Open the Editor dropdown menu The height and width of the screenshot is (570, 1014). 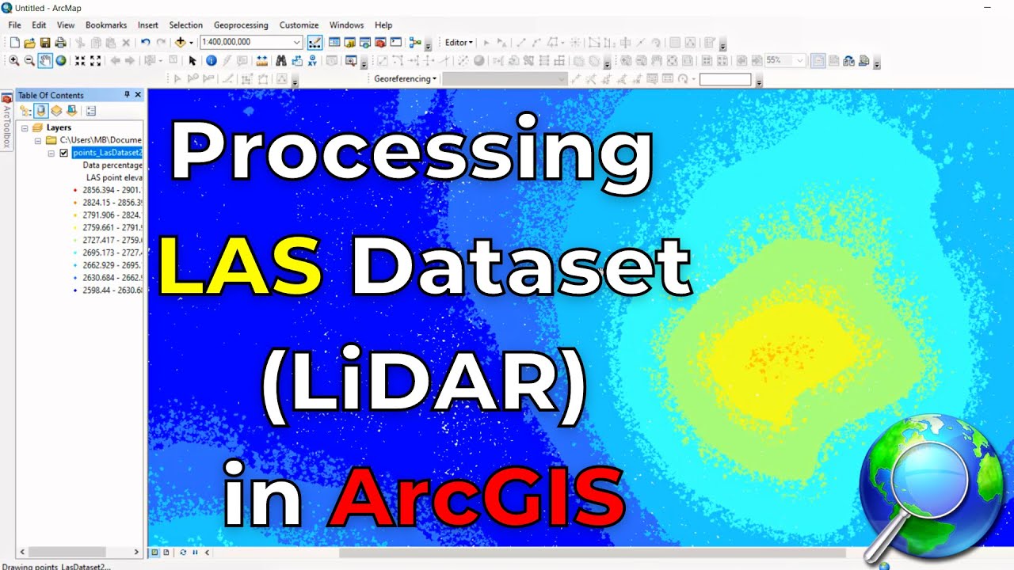pos(459,42)
